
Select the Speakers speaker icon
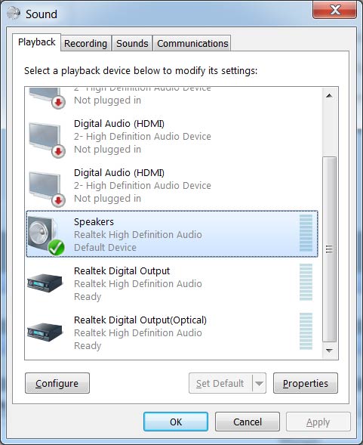46,235
